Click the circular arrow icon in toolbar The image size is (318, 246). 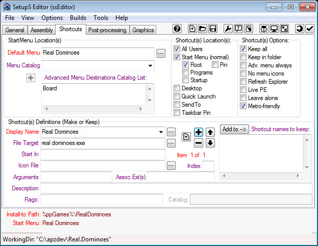tap(299, 29)
